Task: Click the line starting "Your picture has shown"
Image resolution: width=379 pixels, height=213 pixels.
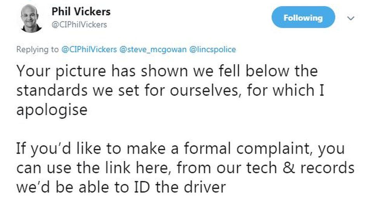Action: (x=167, y=71)
